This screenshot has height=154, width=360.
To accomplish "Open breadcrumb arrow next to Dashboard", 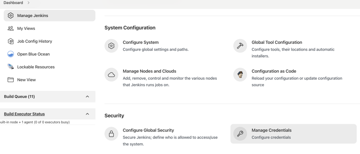I will coord(29,3).
